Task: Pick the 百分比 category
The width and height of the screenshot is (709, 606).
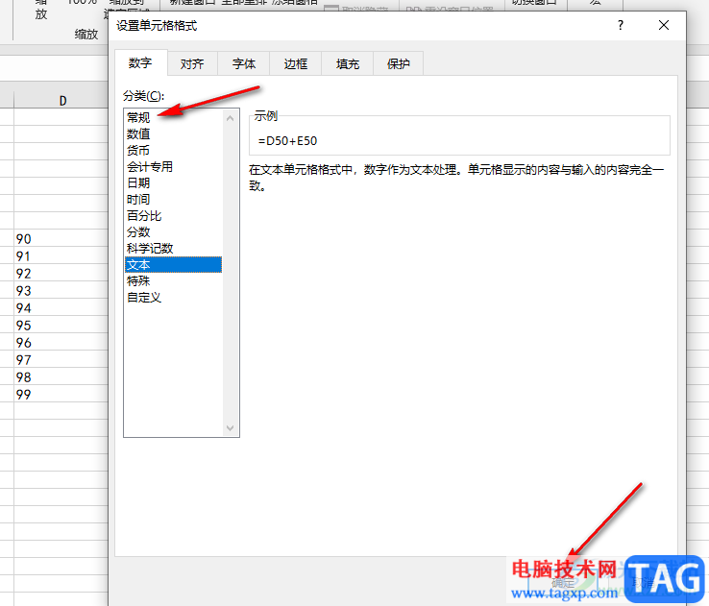Action: pyautogui.click(x=174, y=215)
